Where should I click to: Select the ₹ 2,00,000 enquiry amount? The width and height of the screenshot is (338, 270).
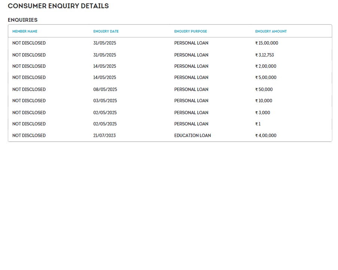click(x=266, y=66)
